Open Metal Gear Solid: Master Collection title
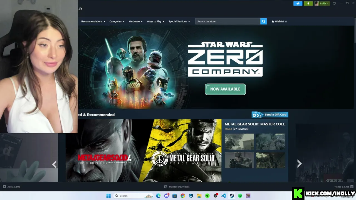Image resolution: width=356 pixels, height=200 pixels. (255, 124)
